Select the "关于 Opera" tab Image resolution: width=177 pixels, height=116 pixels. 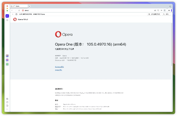[x=19, y=6]
